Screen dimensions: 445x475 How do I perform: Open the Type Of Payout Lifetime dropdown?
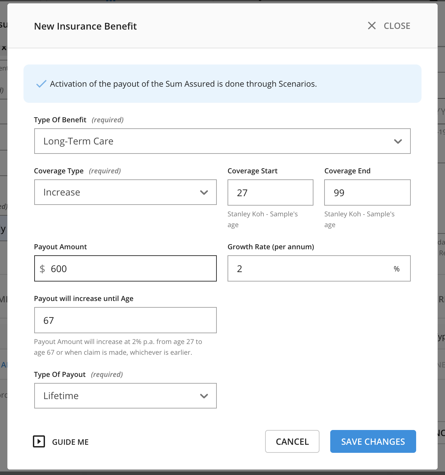click(x=125, y=396)
